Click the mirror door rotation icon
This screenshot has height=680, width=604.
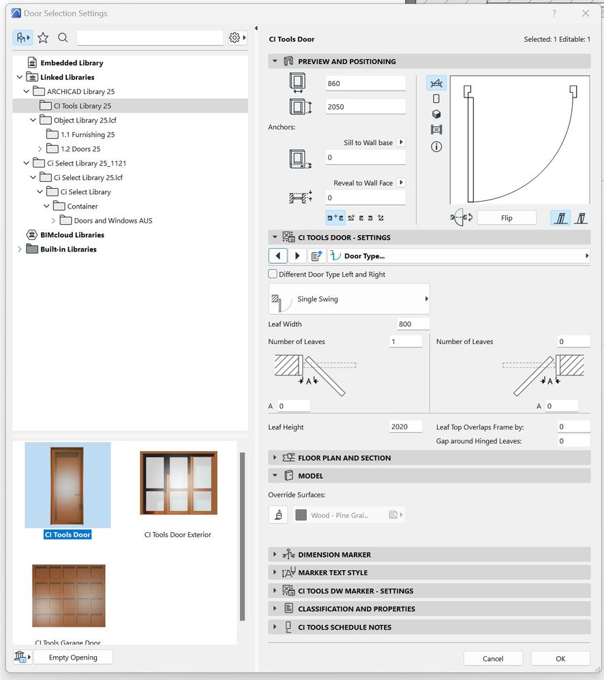462,217
